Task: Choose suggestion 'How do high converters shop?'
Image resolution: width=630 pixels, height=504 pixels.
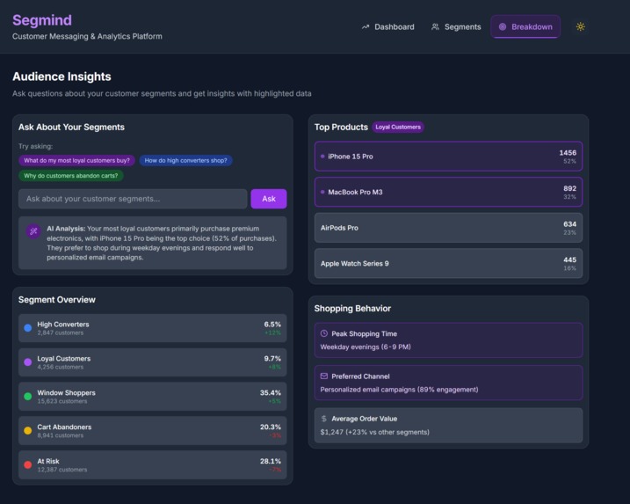Action: [x=185, y=160]
